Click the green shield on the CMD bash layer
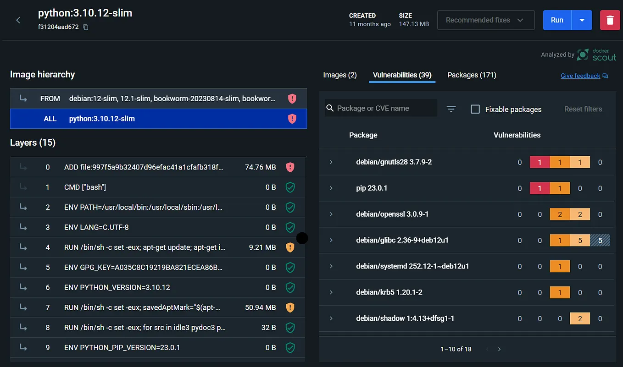623x367 pixels. 290,187
